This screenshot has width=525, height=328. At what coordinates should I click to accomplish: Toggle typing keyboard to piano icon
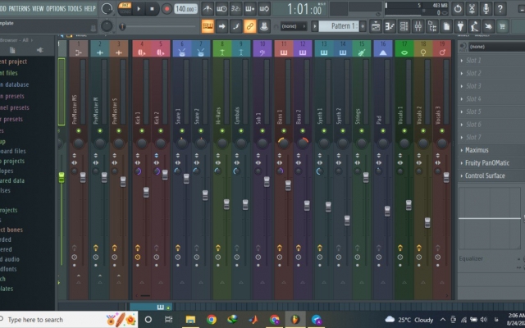click(x=208, y=26)
